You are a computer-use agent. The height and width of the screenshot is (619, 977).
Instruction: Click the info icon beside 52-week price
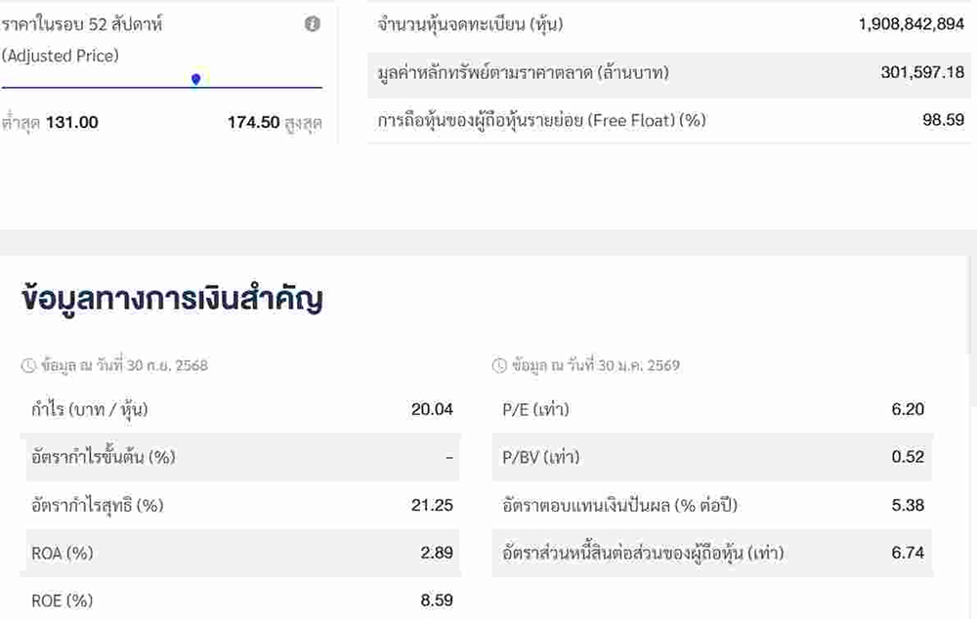click(x=313, y=24)
